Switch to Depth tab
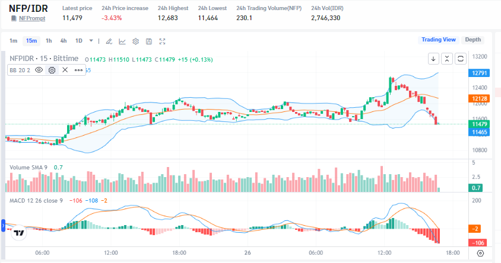 (473, 40)
